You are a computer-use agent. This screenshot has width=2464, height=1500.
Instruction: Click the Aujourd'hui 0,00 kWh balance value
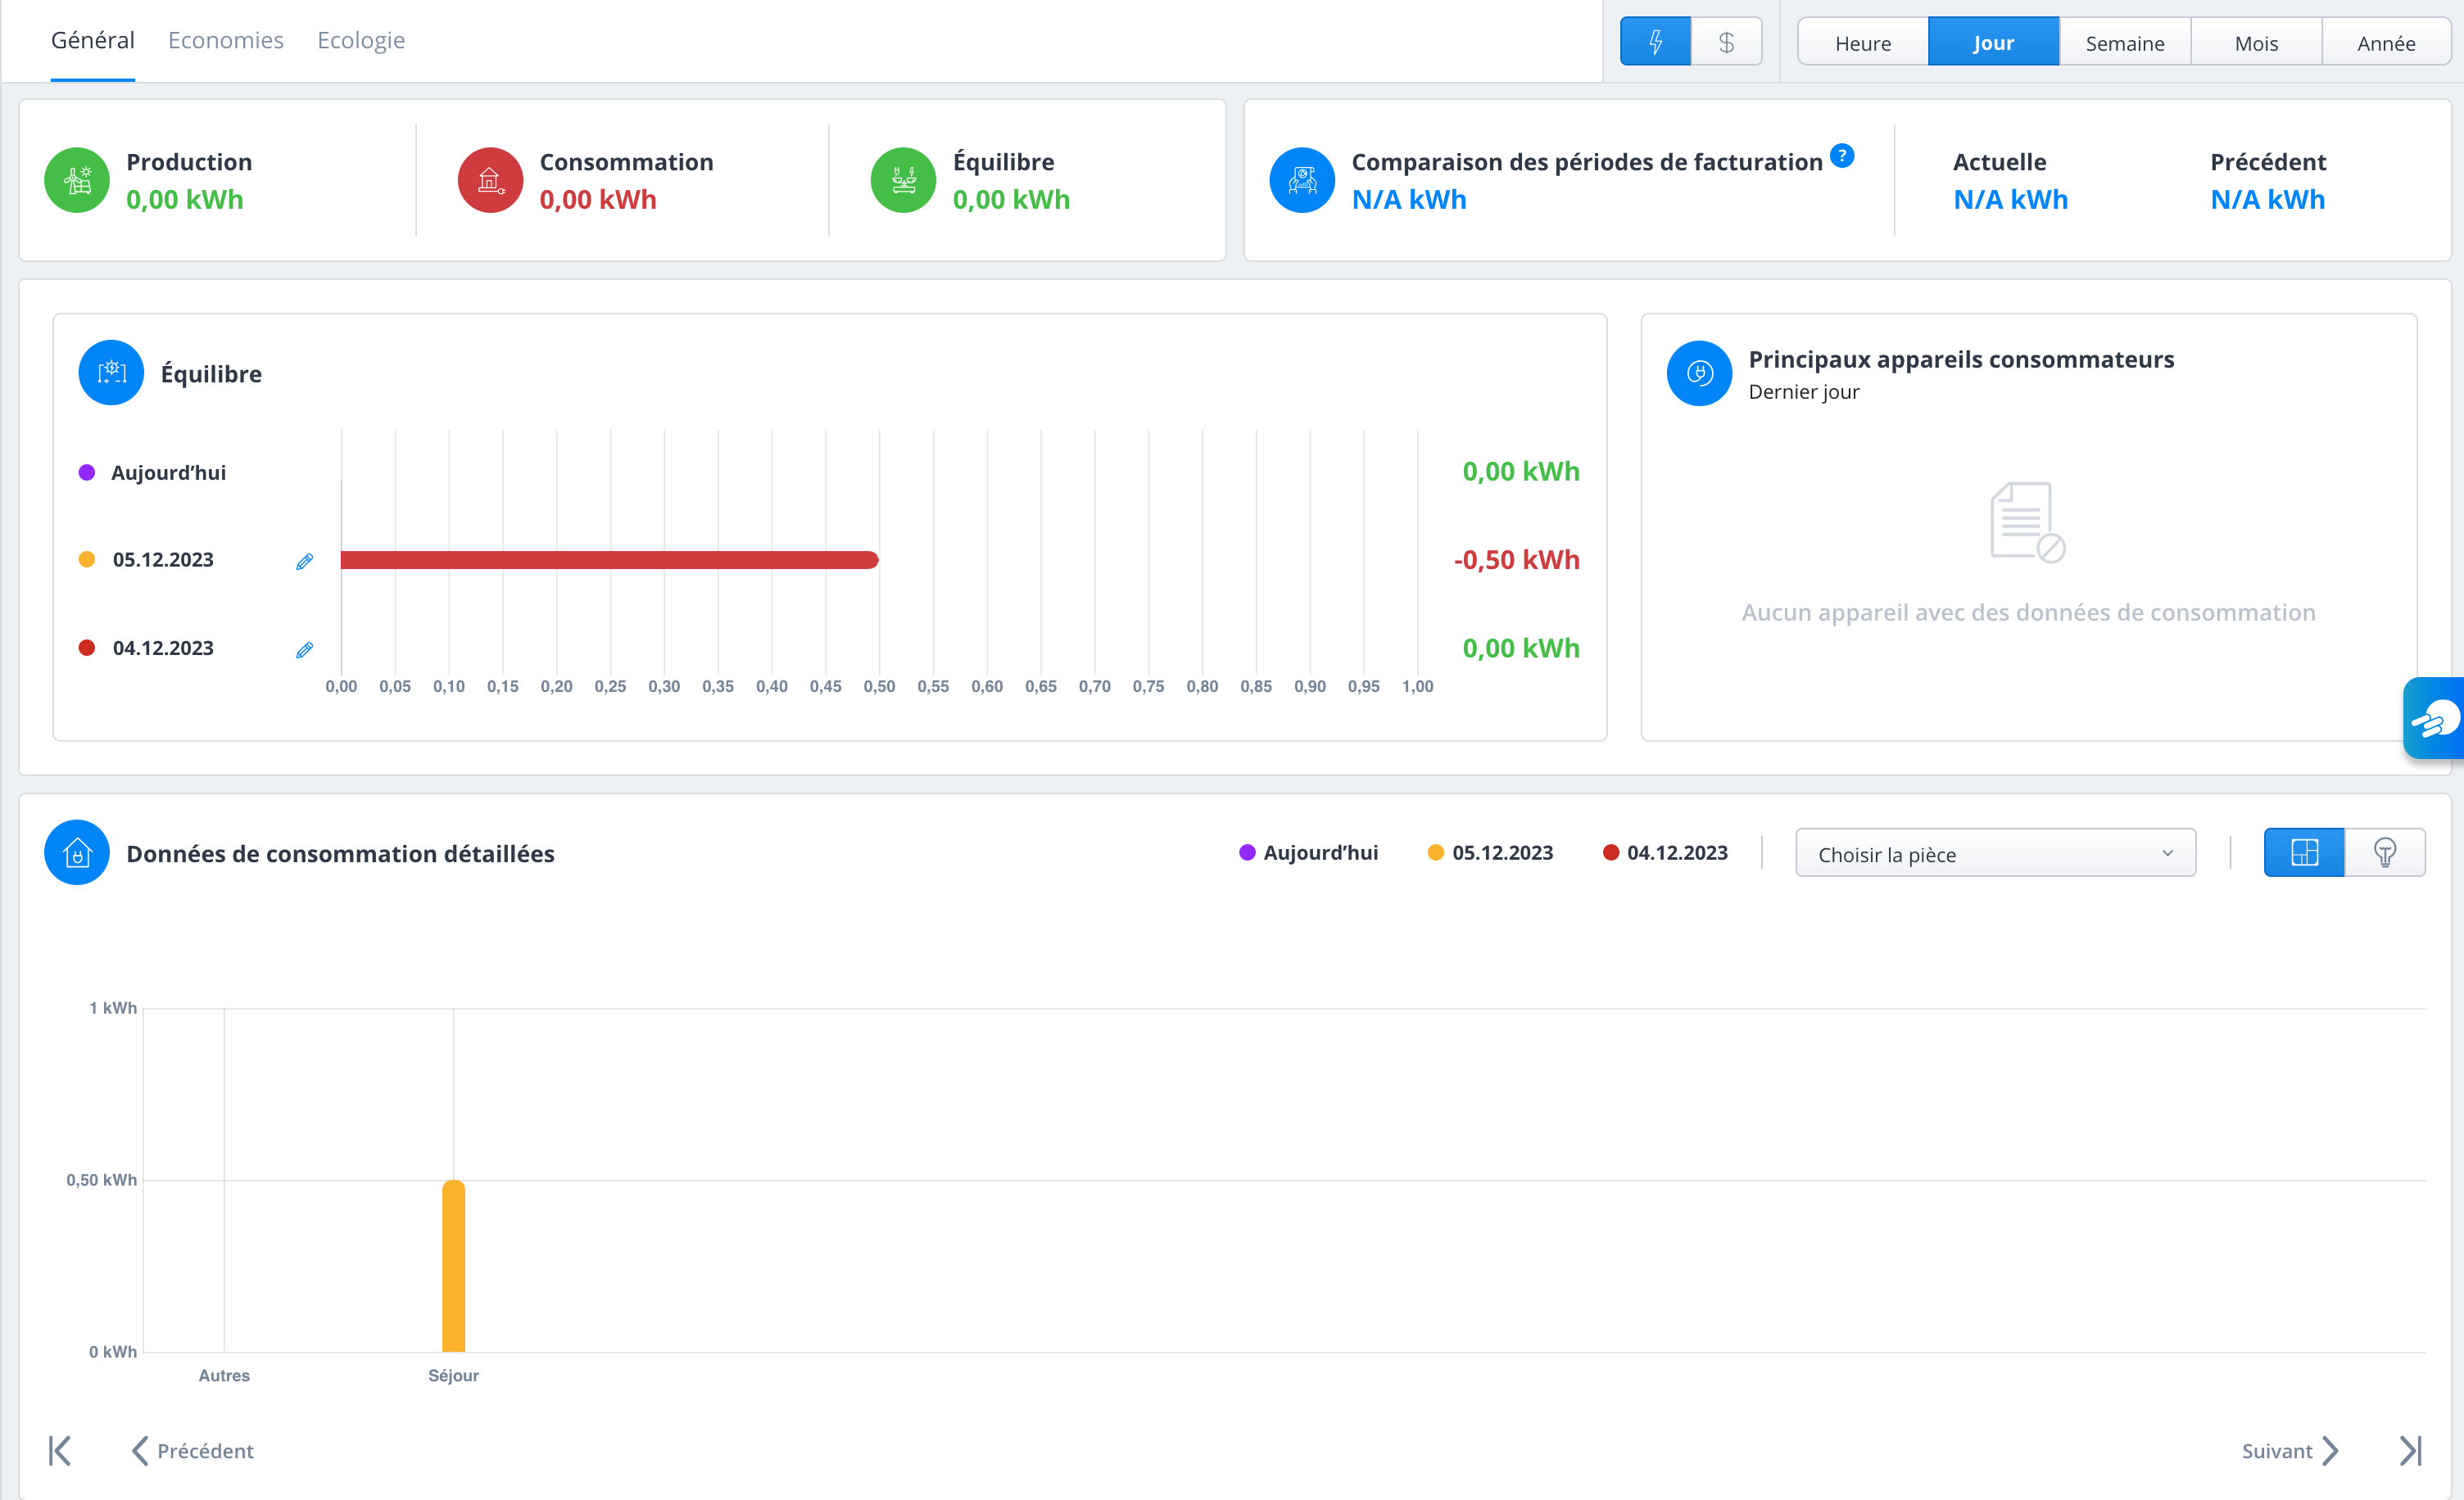tap(1521, 472)
